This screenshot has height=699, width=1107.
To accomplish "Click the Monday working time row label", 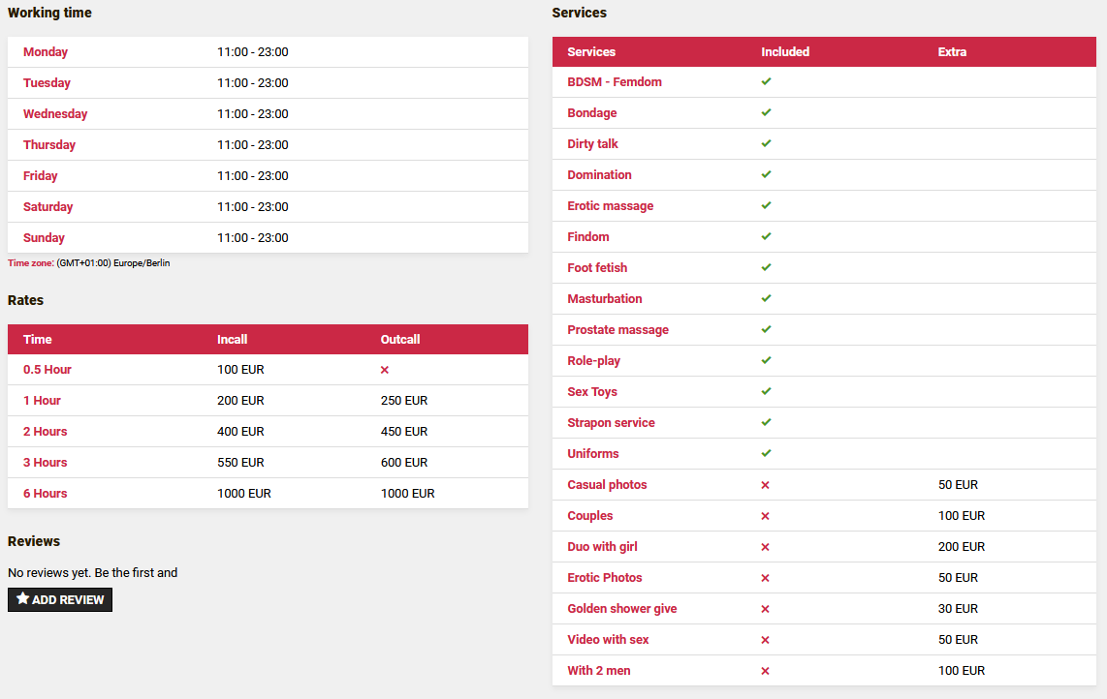I will point(46,52).
